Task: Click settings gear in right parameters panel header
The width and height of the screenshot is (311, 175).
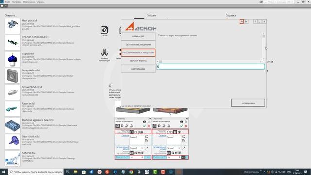Action: point(187,119)
